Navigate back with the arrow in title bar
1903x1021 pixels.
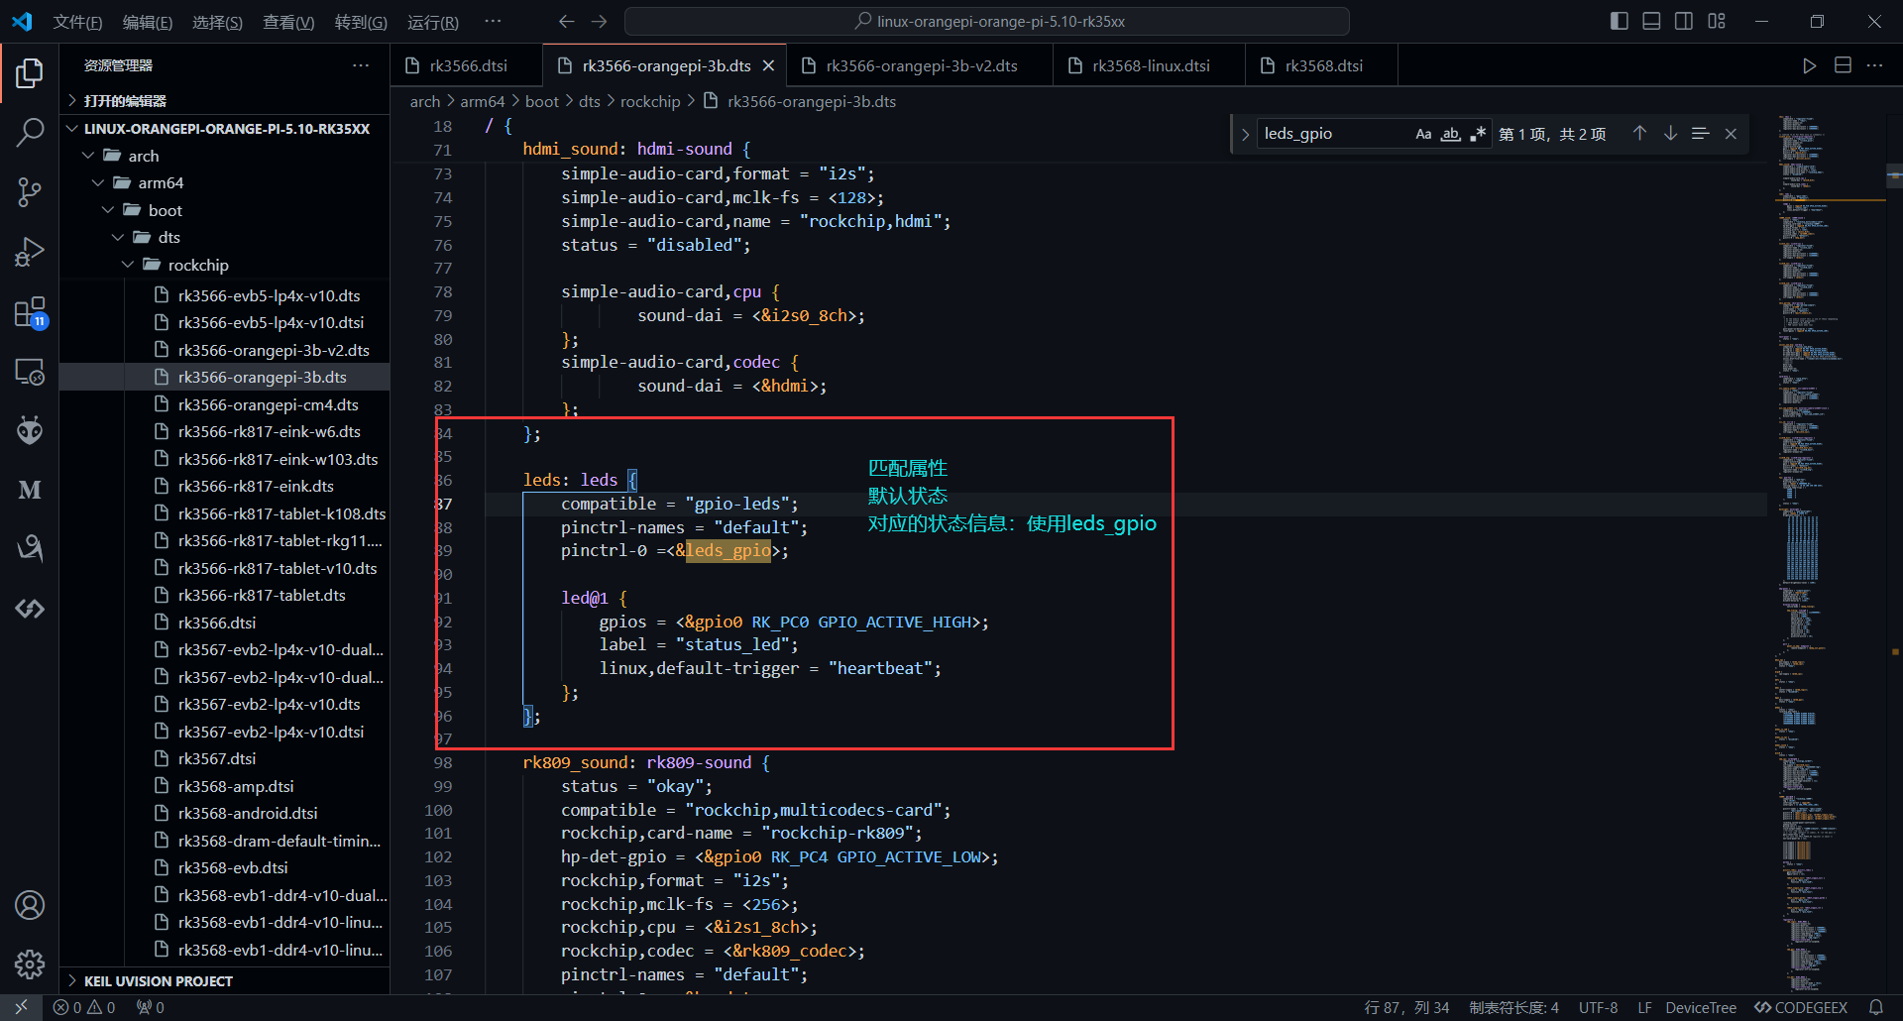coord(566,22)
